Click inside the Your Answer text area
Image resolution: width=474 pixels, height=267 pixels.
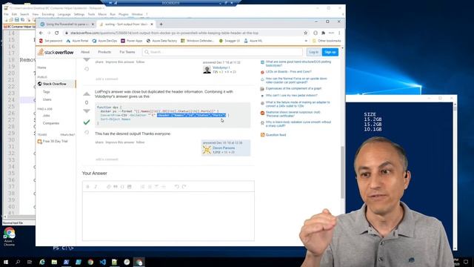[x=168, y=216]
